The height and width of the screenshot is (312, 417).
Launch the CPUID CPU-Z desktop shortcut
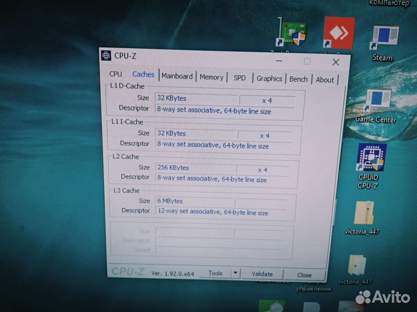click(x=370, y=166)
